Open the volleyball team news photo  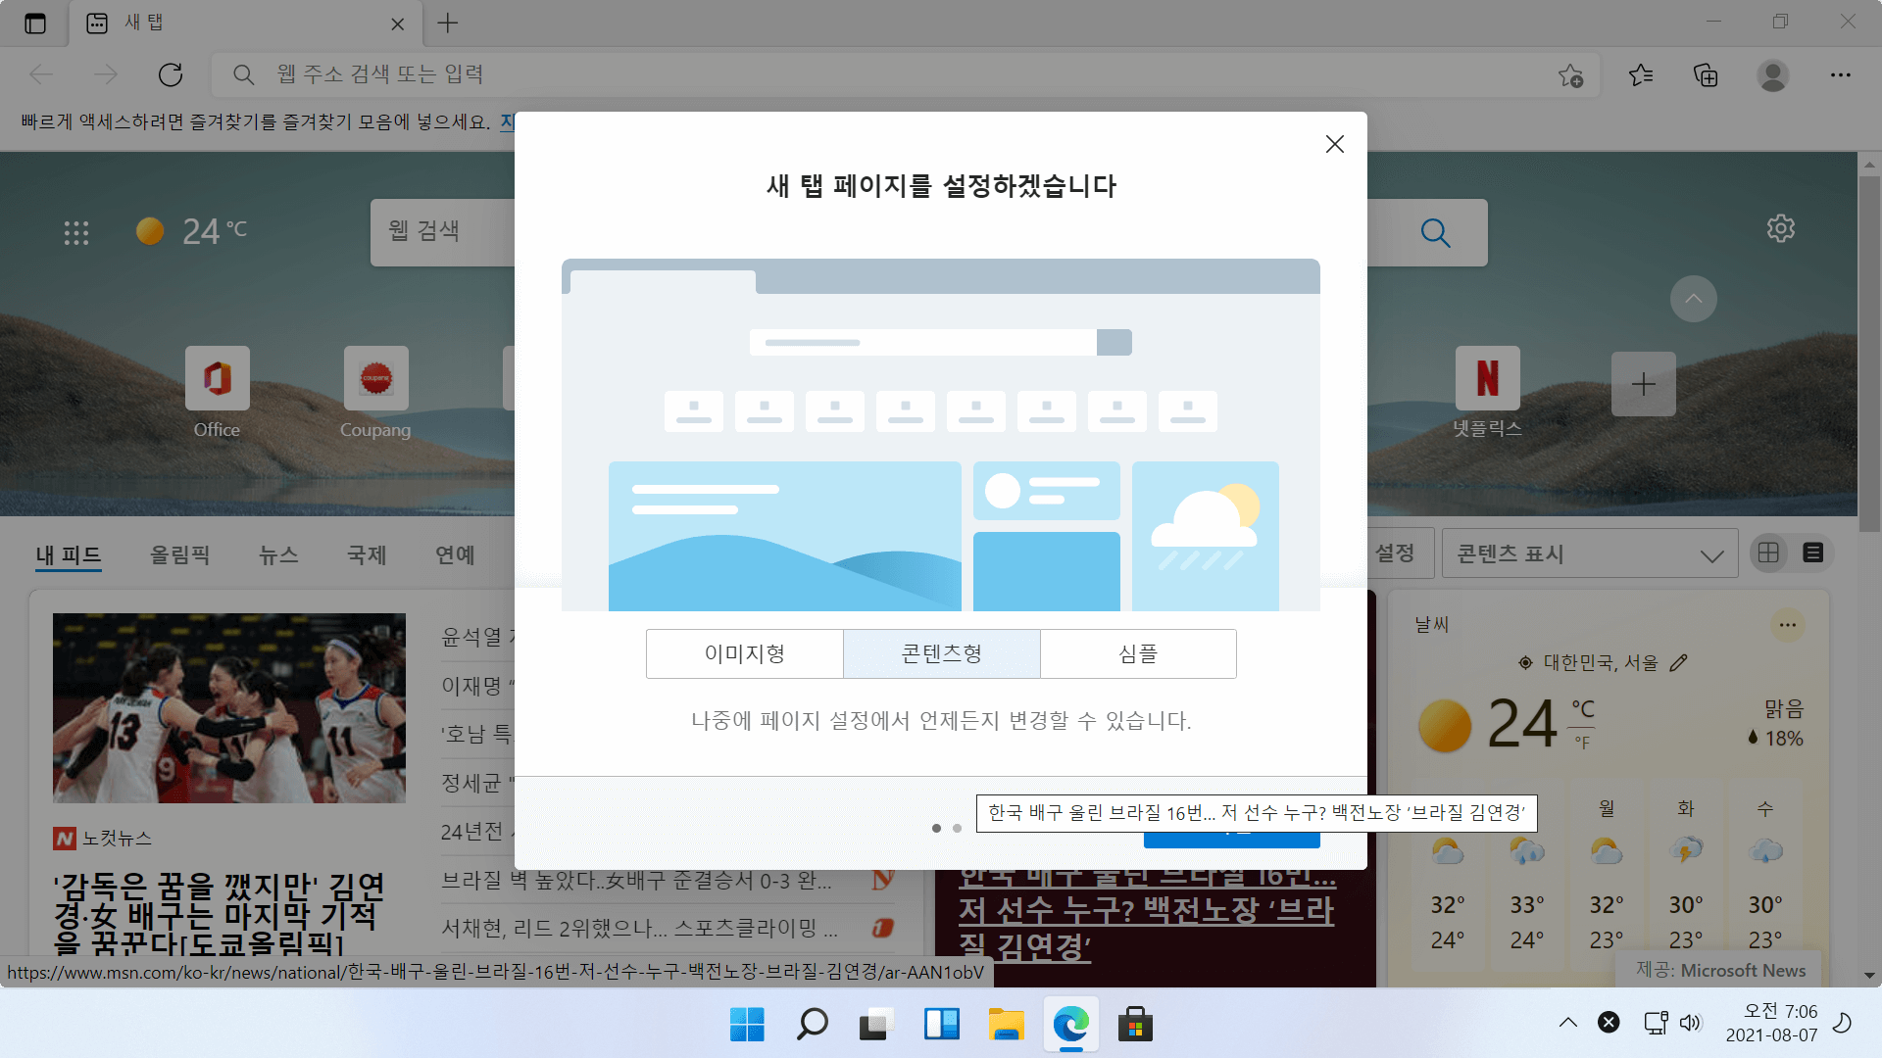(229, 708)
